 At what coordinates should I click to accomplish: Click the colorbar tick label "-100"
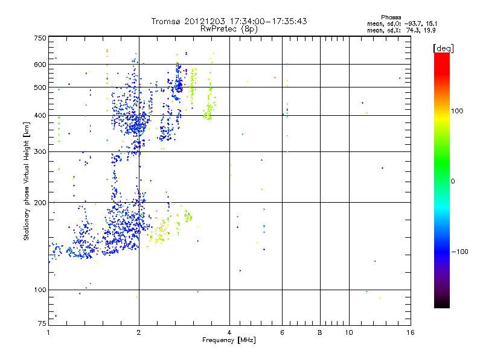pos(460,252)
